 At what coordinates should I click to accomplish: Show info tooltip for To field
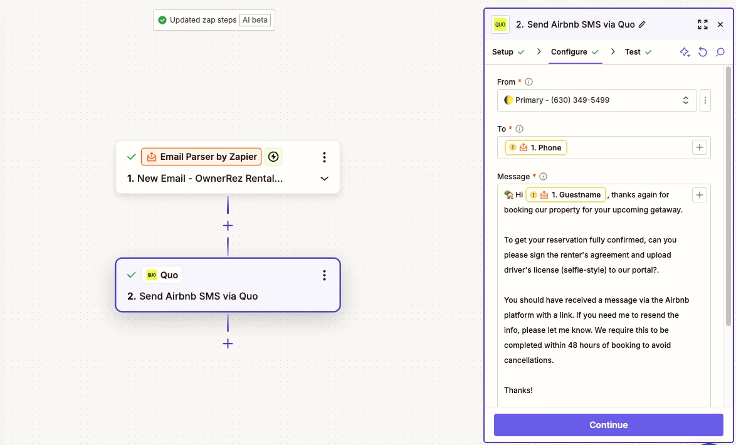click(x=519, y=128)
